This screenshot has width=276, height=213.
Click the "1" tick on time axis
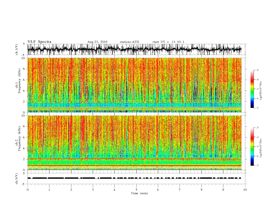tap(49, 190)
